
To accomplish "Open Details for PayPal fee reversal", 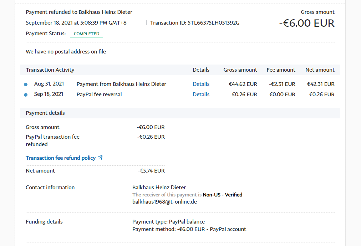I will click(x=201, y=94).
